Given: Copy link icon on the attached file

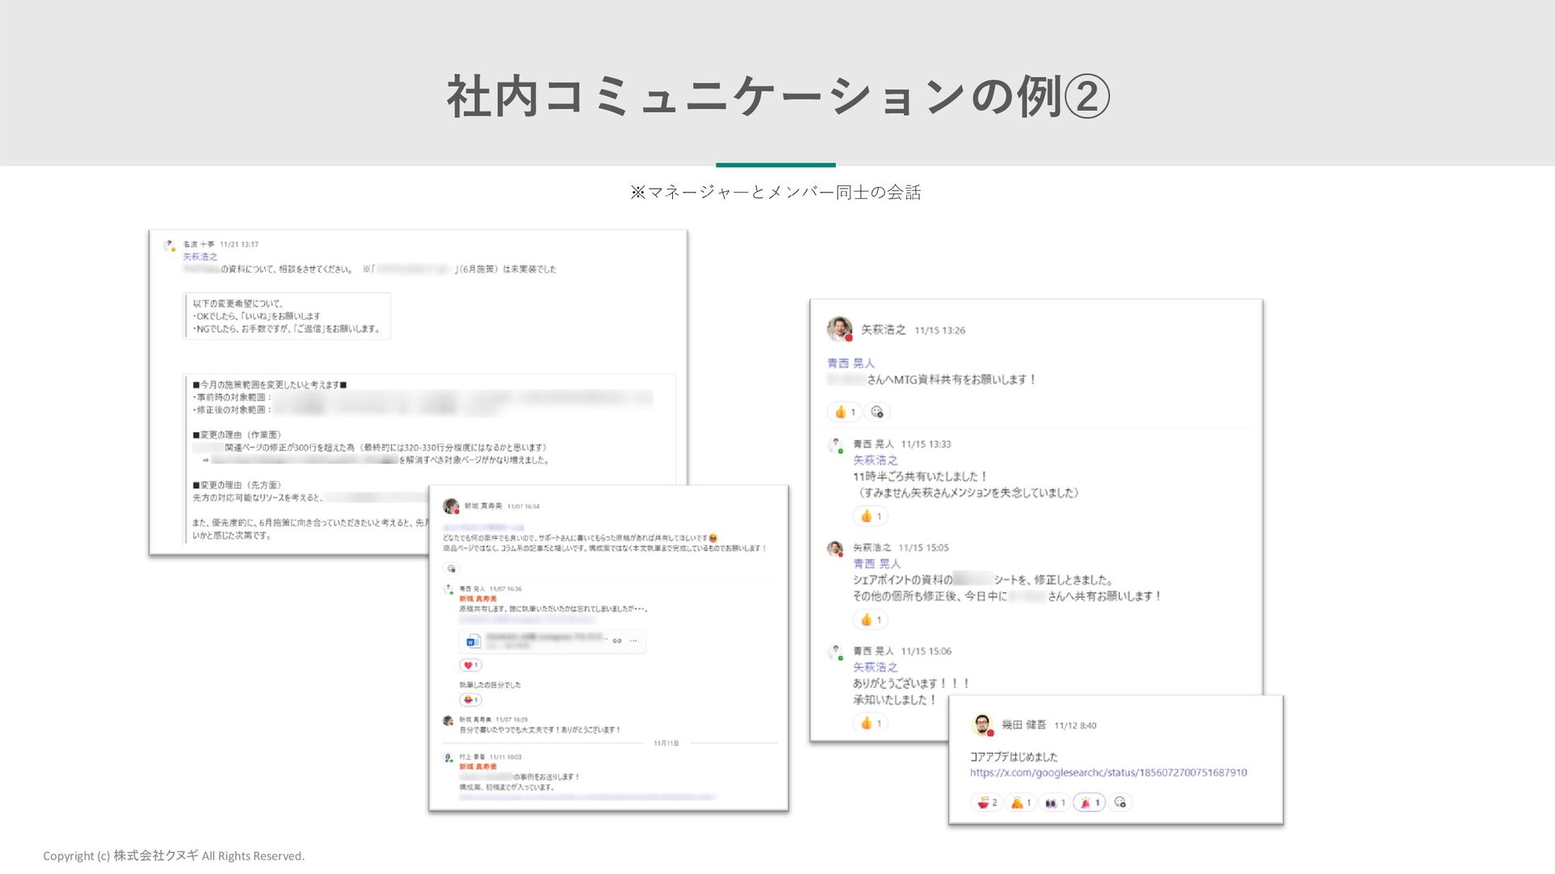Looking at the screenshot, I should (617, 641).
